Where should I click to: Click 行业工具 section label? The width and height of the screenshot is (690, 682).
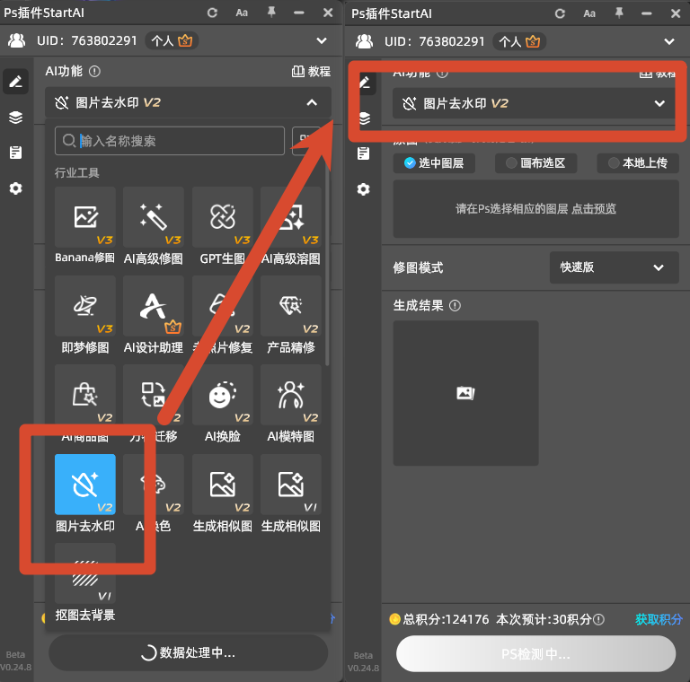77,172
